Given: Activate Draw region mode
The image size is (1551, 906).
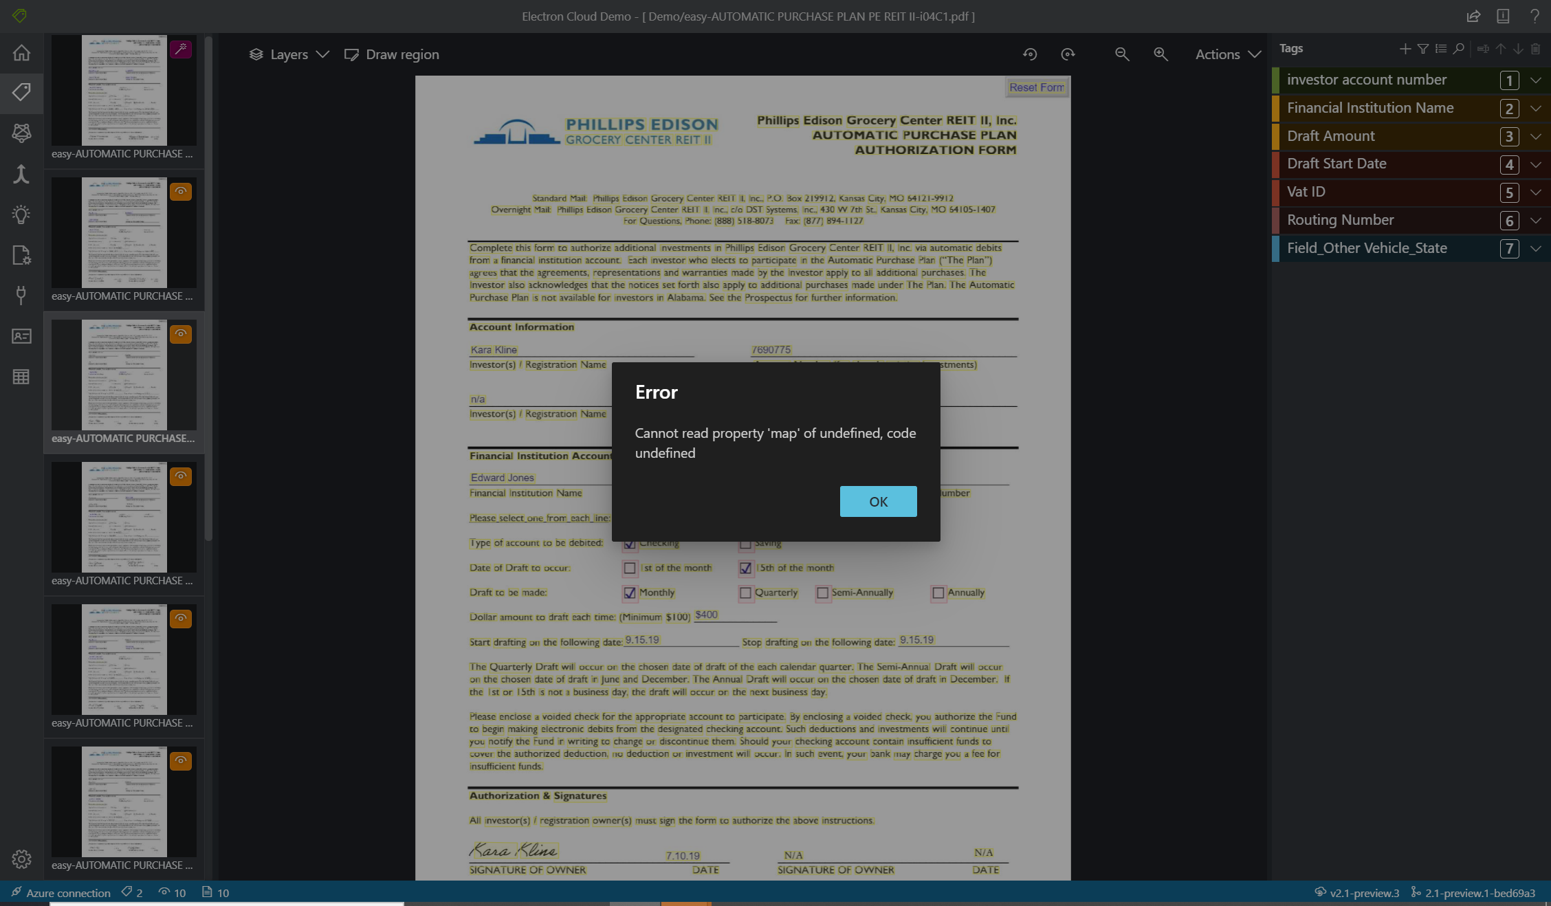Looking at the screenshot, I should coord(390,54).
